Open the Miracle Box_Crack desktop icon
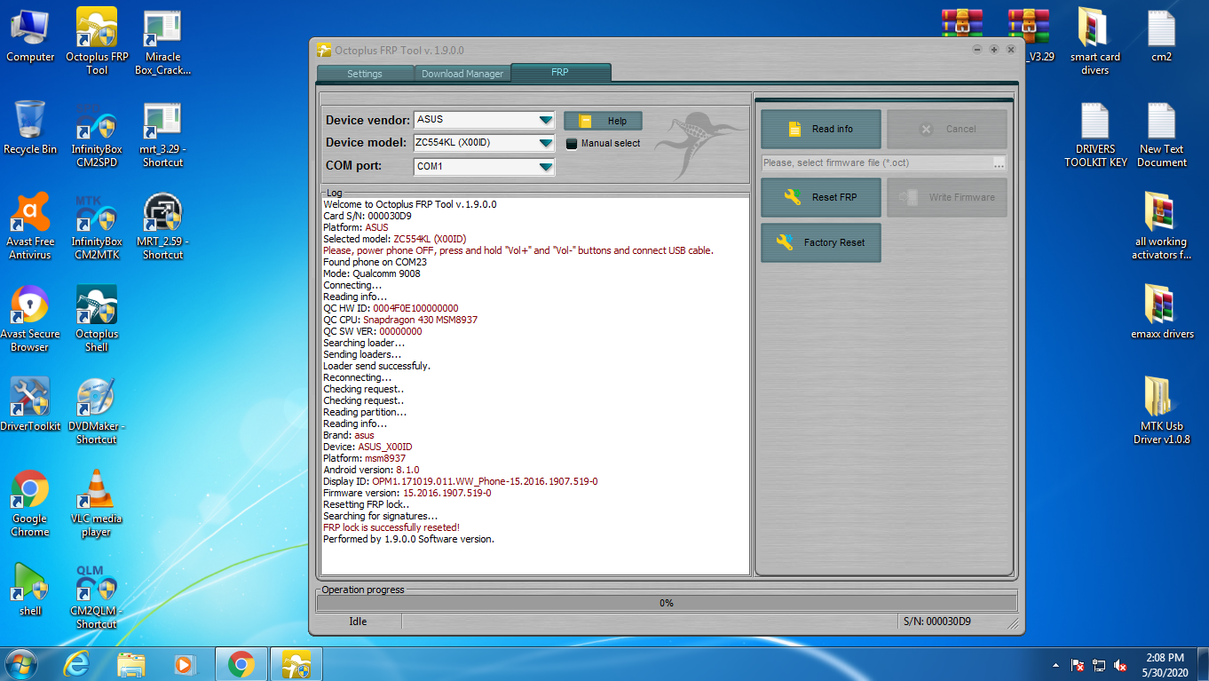 [x=163, y=41]
